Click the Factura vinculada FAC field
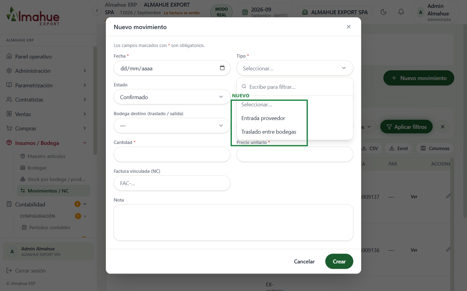The image size is (467, 291). [x=172, y=183]
